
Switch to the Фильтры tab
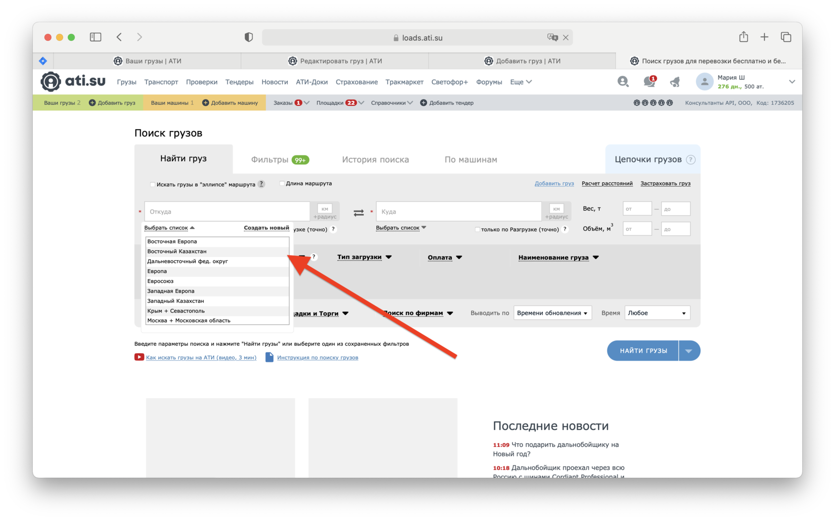(x=280, y=159)
